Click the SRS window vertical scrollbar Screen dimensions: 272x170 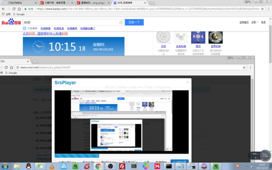[x=252, y=119]
